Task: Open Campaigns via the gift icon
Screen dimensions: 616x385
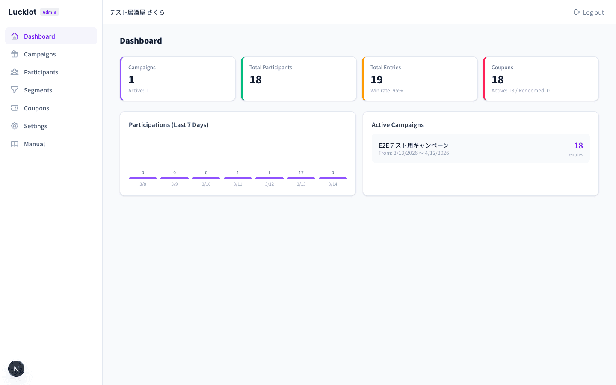Action: (x=15, y=54)
